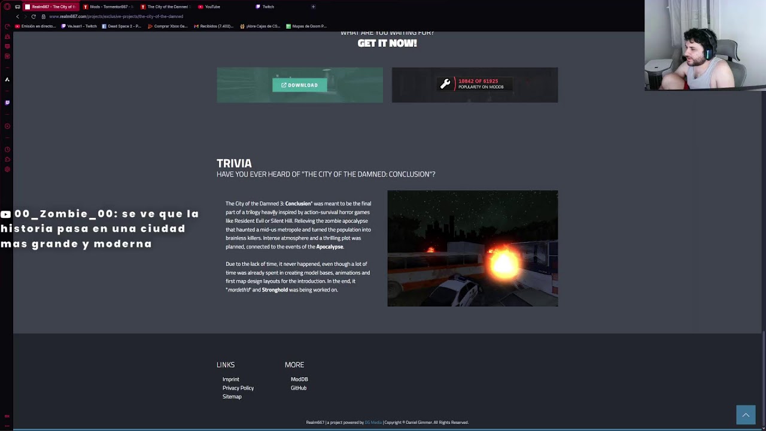
Task: Click the popularity on ModDB banner
Action: coord(475,85)
